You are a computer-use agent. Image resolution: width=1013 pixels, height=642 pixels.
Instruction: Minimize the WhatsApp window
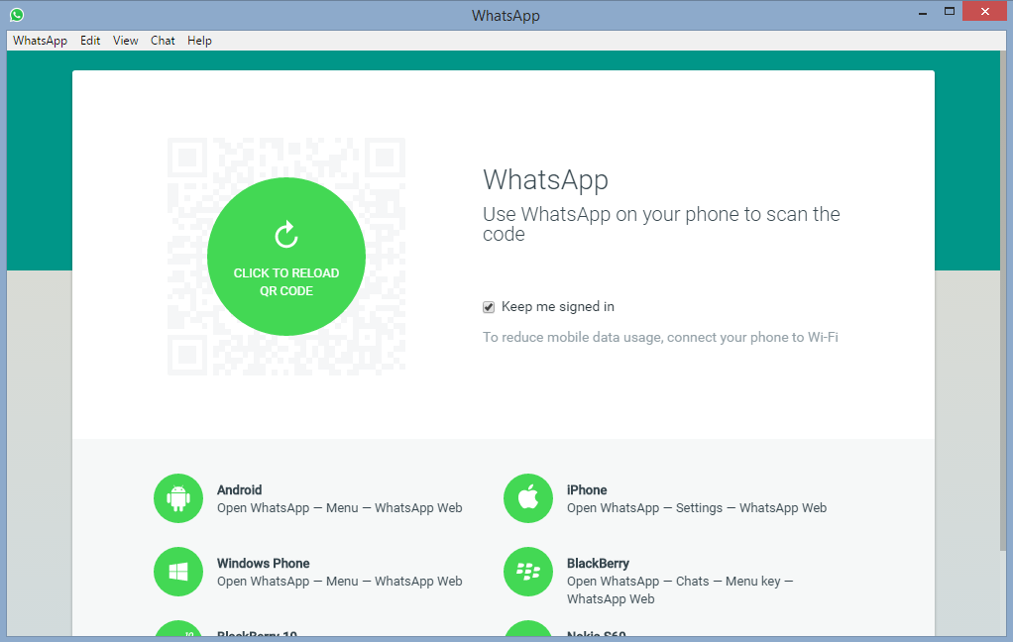click(923, 12)
